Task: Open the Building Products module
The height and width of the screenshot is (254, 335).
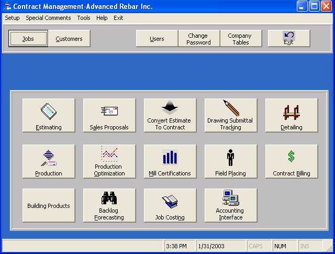Action: tap(49, 205)
